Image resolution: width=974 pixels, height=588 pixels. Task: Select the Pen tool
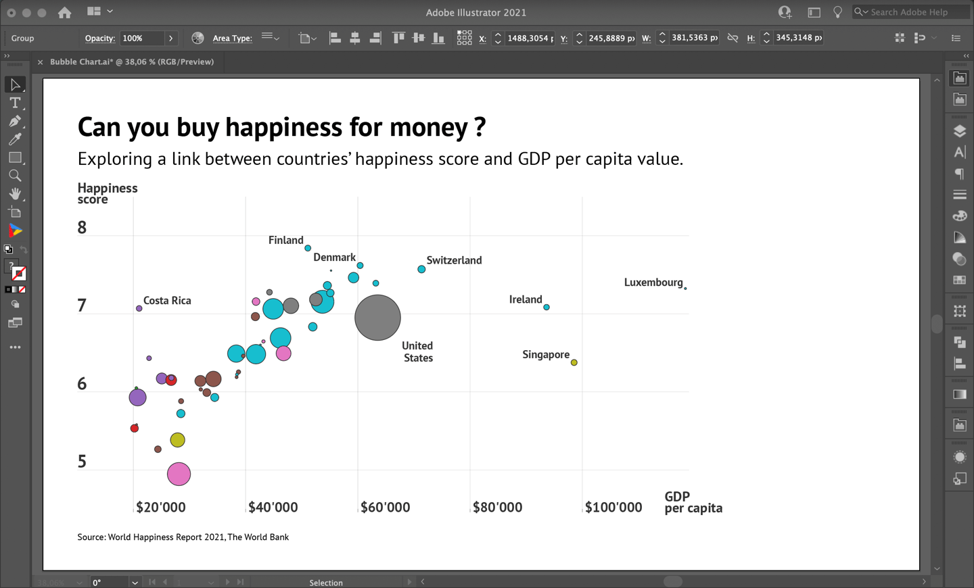[15, 121]
